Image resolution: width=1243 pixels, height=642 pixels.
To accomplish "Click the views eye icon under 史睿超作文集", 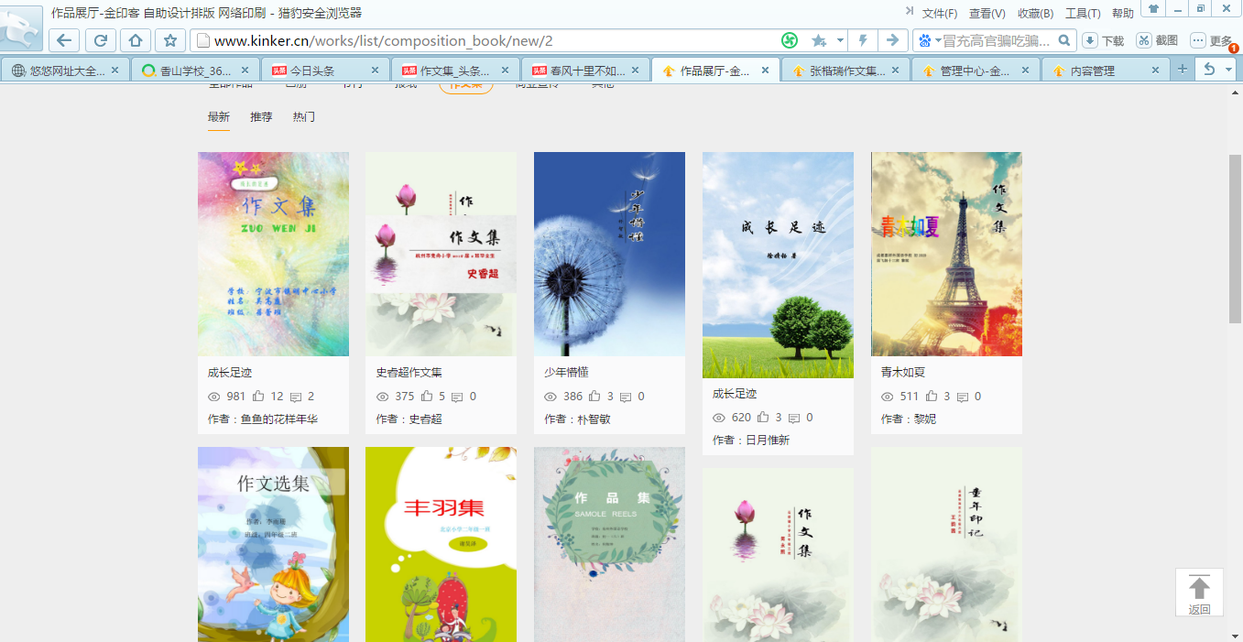I will (383, 397).
